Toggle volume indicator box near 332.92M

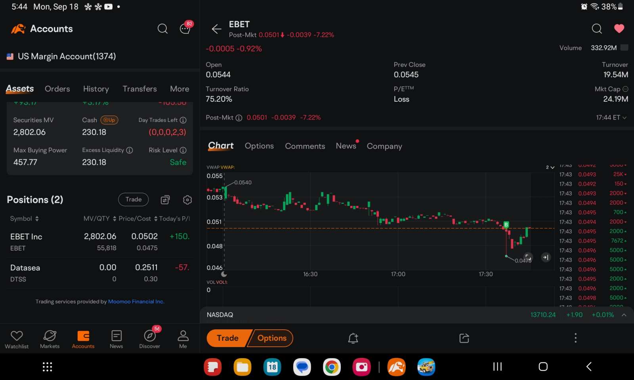click(624, 47)
